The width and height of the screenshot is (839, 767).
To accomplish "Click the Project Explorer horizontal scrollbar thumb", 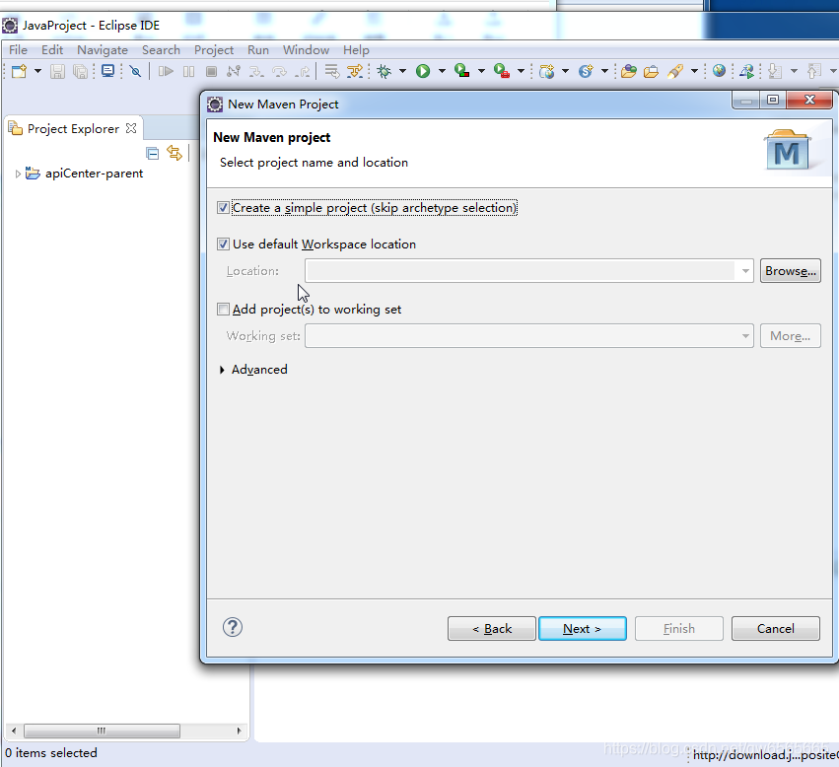I will pyautogui.click(x=102, y=731).
